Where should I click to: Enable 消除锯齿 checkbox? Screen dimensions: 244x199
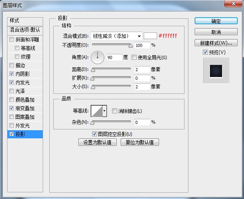pyautogui.click(x=114, y=111)
